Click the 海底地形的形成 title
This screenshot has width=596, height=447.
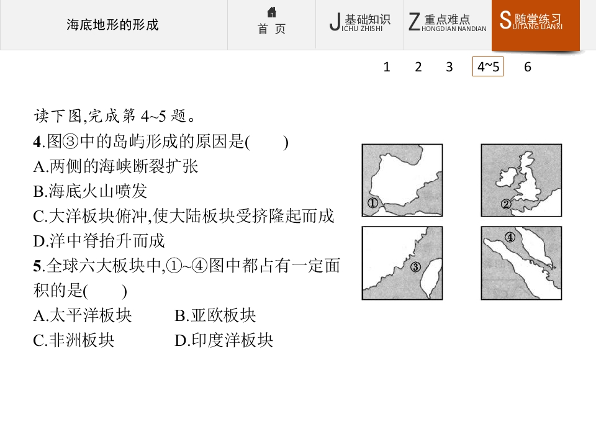click(113, 25)
